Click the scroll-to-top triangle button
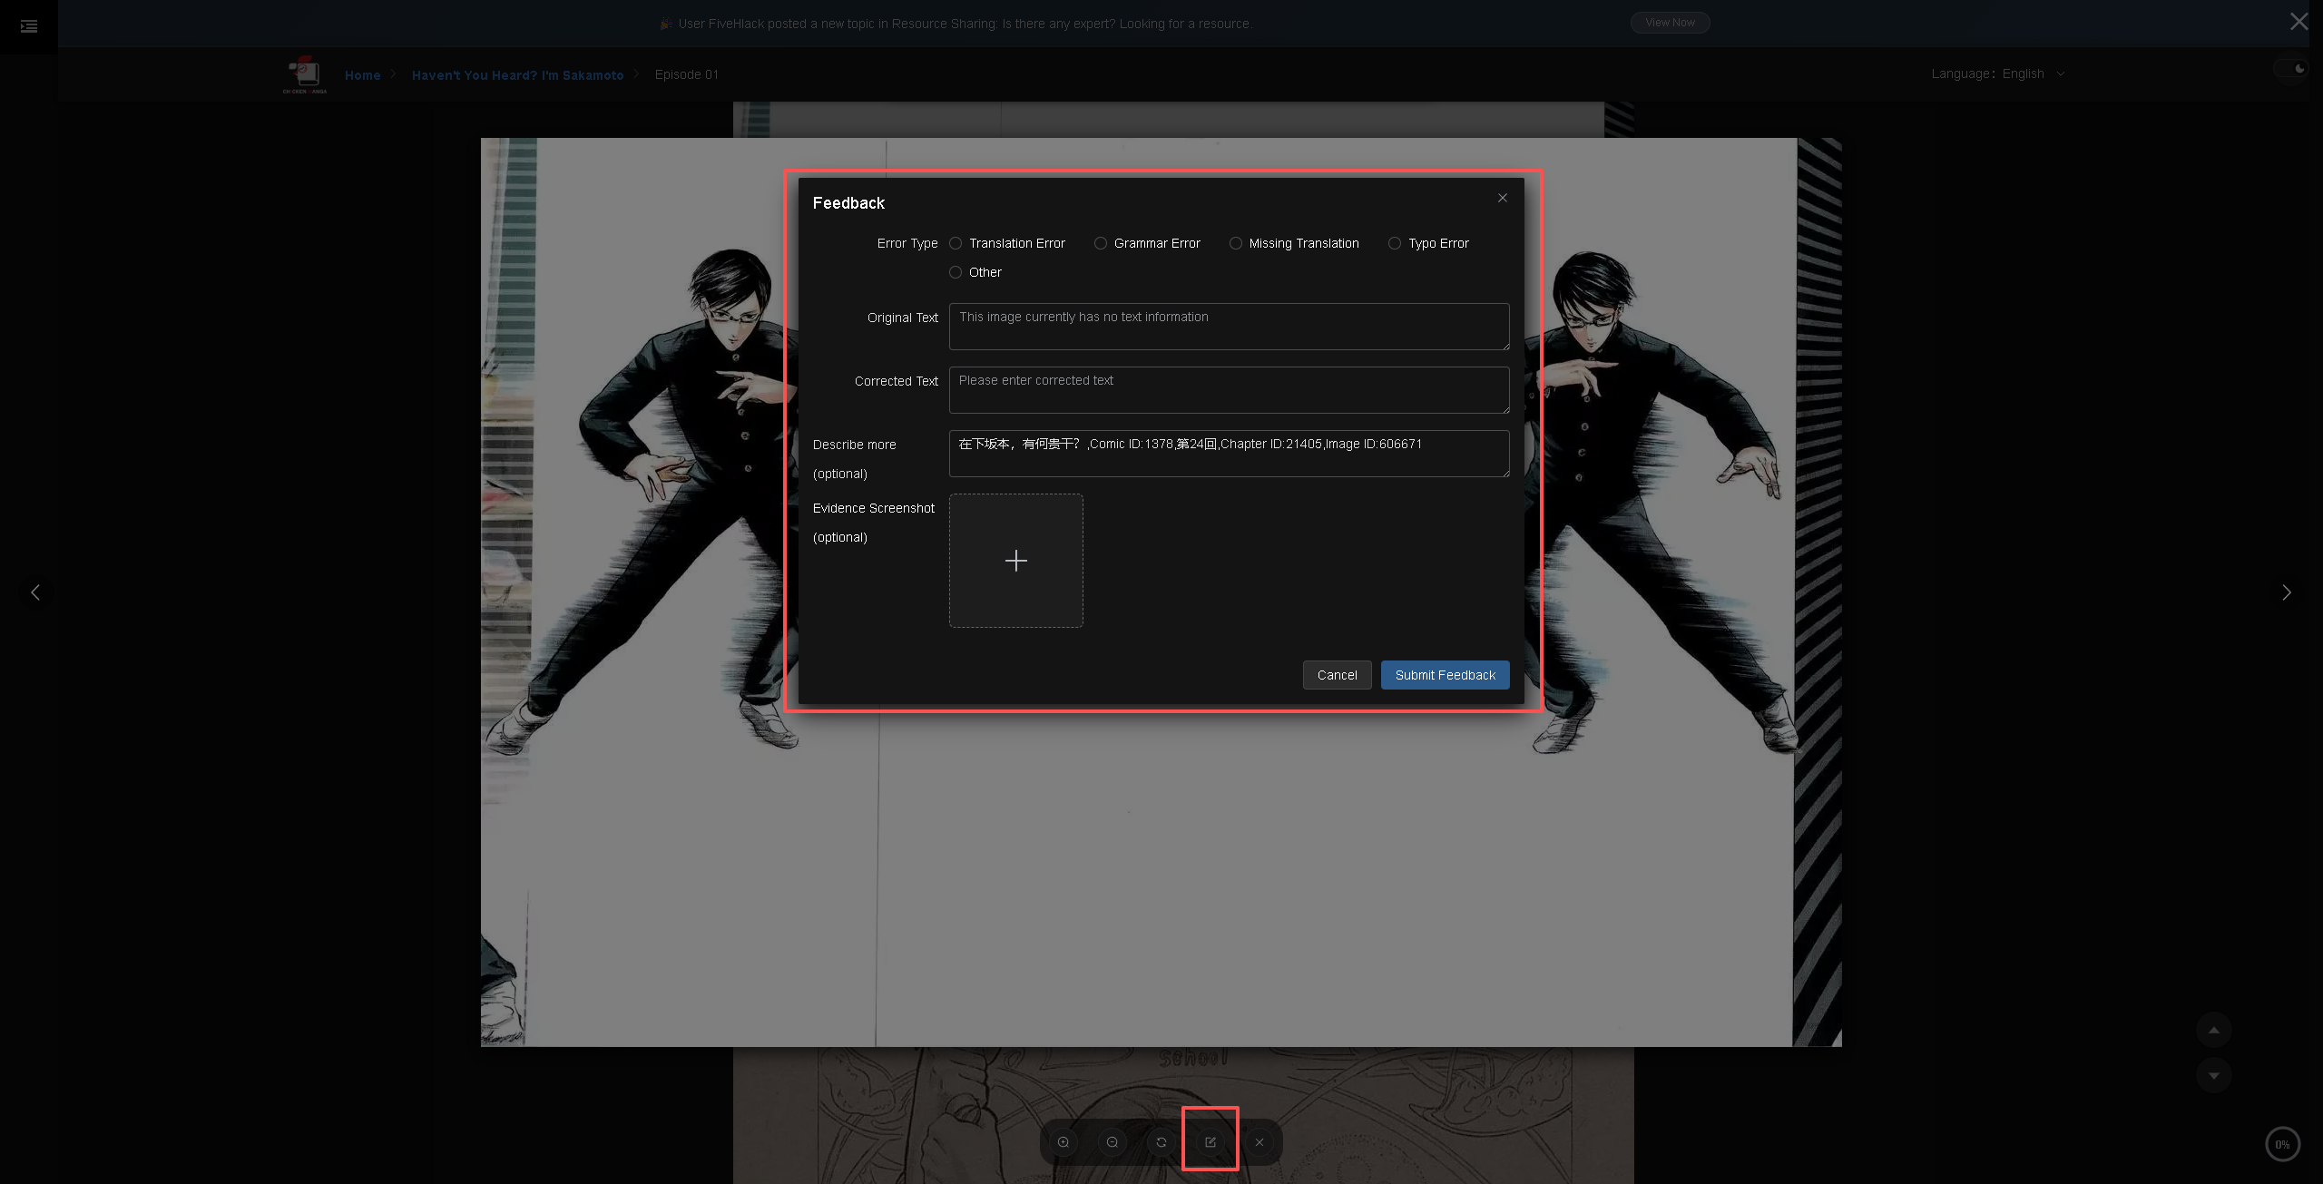2323x1184 pixels. 2213,1030
